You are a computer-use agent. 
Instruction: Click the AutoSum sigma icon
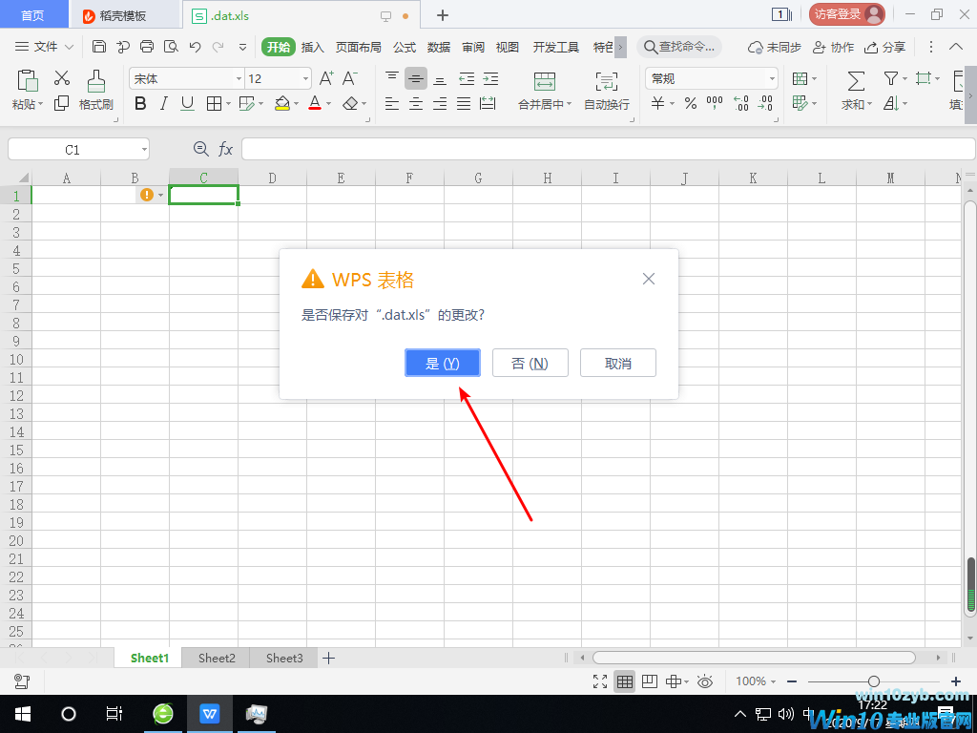coord(856,80)
